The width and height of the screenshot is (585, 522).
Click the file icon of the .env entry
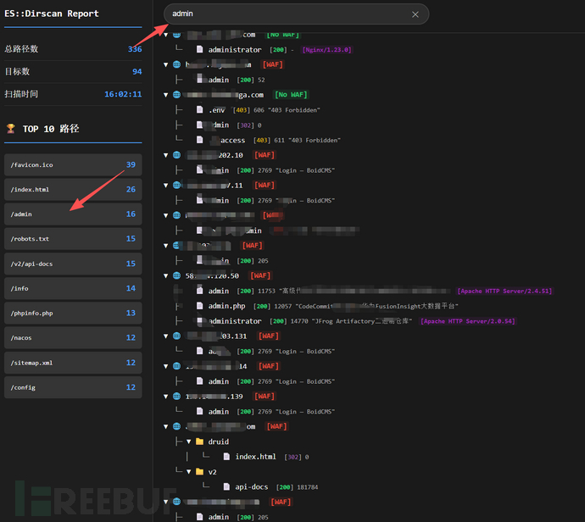click(200, 109)
